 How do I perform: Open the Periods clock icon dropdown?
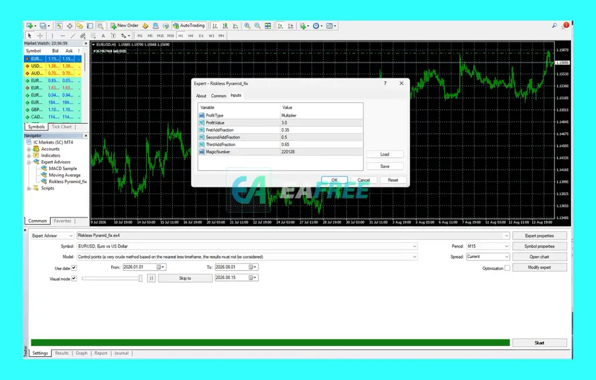tap(317, 25)
